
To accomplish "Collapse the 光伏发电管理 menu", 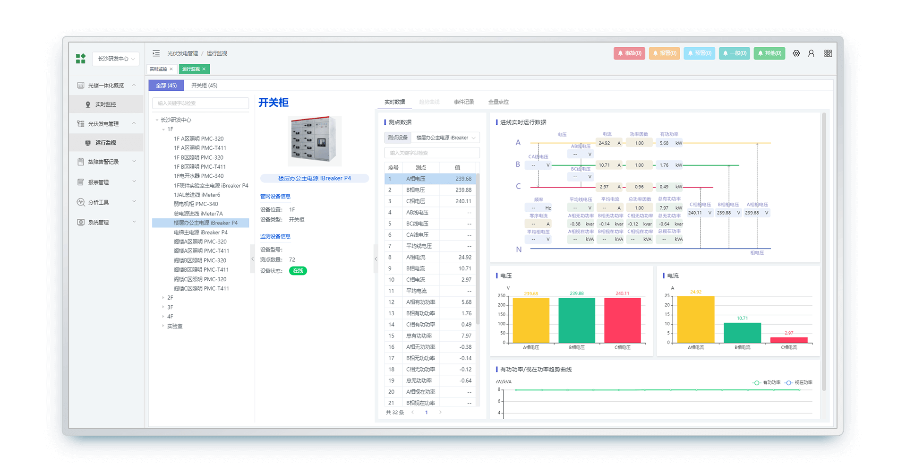I will (x=134, y=124).
